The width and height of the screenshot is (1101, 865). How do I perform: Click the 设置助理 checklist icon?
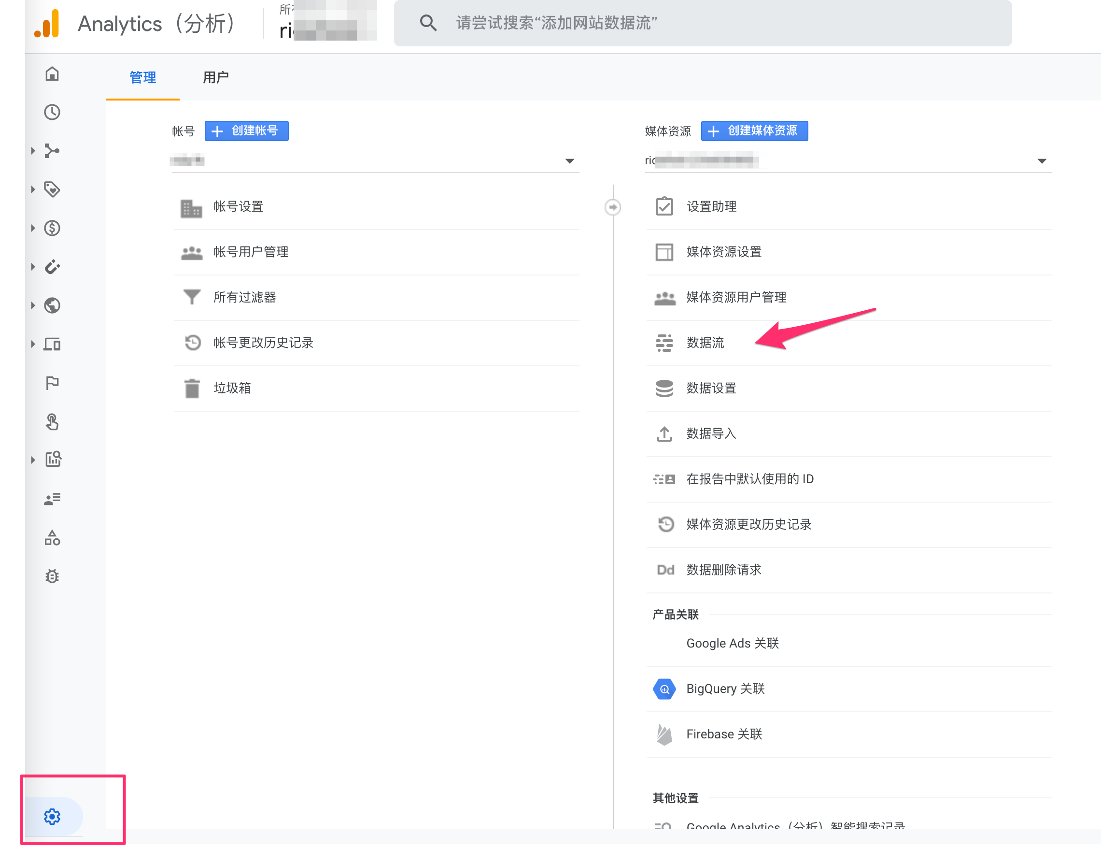click(x=664, y=207)
